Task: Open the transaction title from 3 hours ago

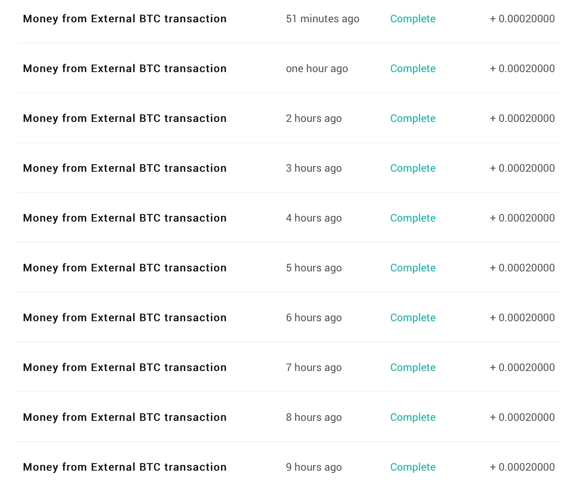Action: 125,168
